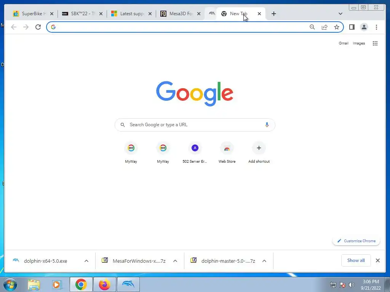
Task: Switch to Firefox in the taskbar
Action: click(104, 284)
